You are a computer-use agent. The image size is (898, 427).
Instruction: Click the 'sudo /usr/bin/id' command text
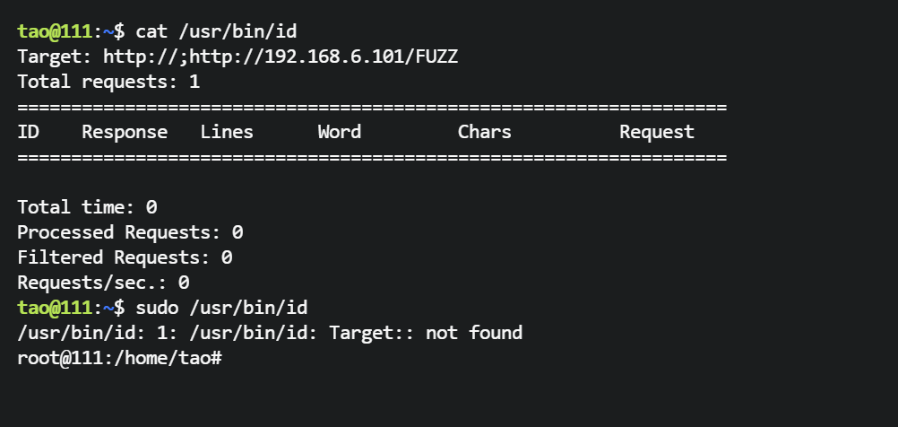coord(221,308)
